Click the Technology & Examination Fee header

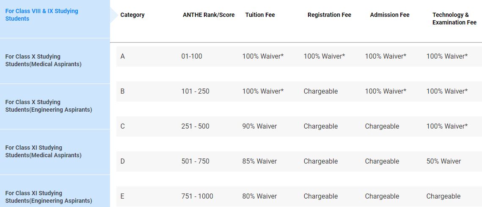[454, 19]
